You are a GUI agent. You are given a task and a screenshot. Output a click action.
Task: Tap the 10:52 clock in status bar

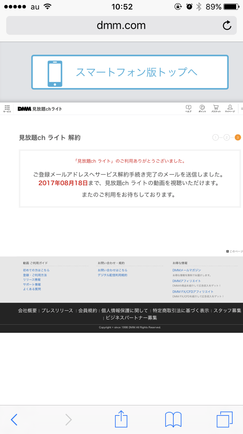pos(122,7)
